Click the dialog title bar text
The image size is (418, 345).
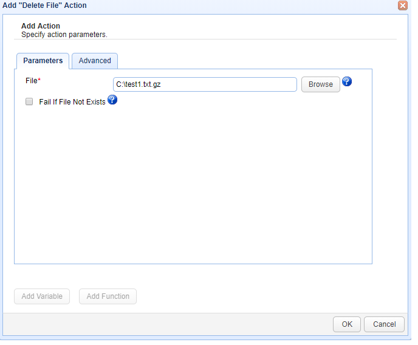tap(44, 5)
